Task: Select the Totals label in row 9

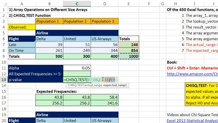Action: tap(22, 56)
